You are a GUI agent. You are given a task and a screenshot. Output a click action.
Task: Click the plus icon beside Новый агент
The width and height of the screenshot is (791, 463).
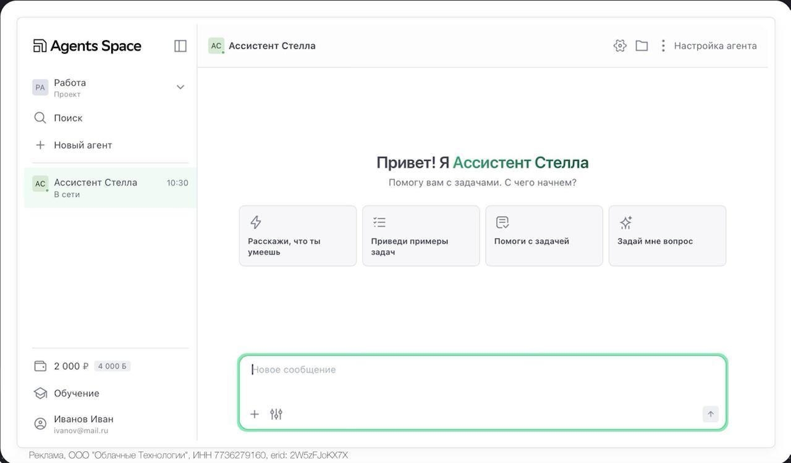click(x=40, y=145)
